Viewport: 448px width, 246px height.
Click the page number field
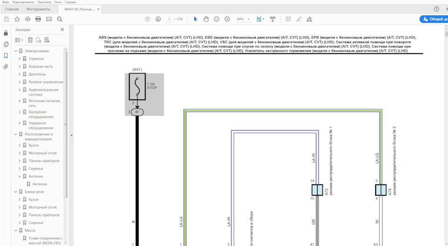click(x=169, y=19)
